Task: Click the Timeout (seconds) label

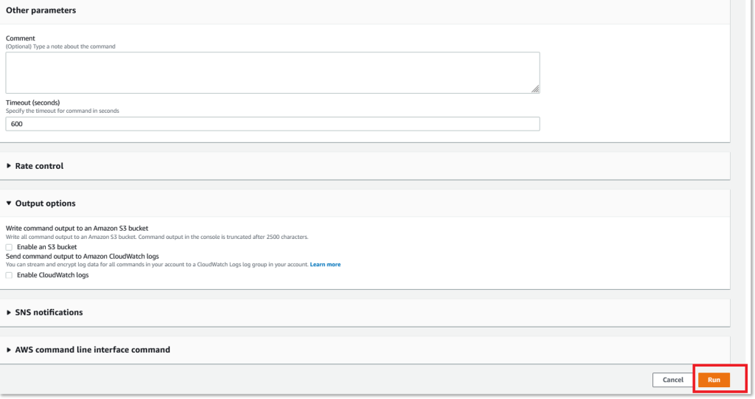Action: 32,103
